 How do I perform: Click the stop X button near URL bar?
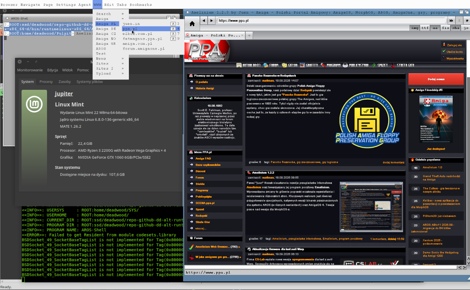pyautogui.click(x=459, y=21)
